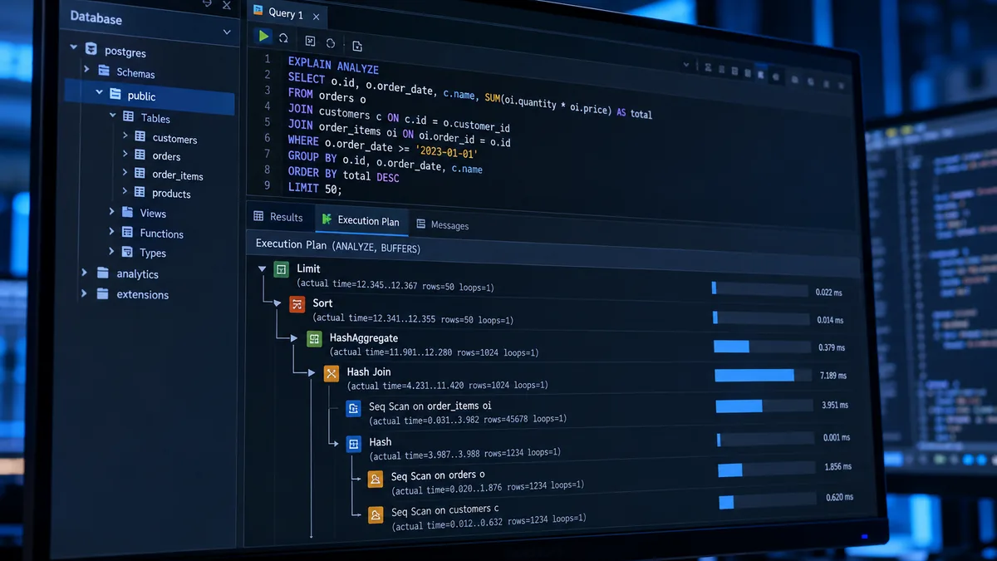Expand the Views node
Image resolution: width=997 pixels, height=561 pixels.
coord(111,212)
